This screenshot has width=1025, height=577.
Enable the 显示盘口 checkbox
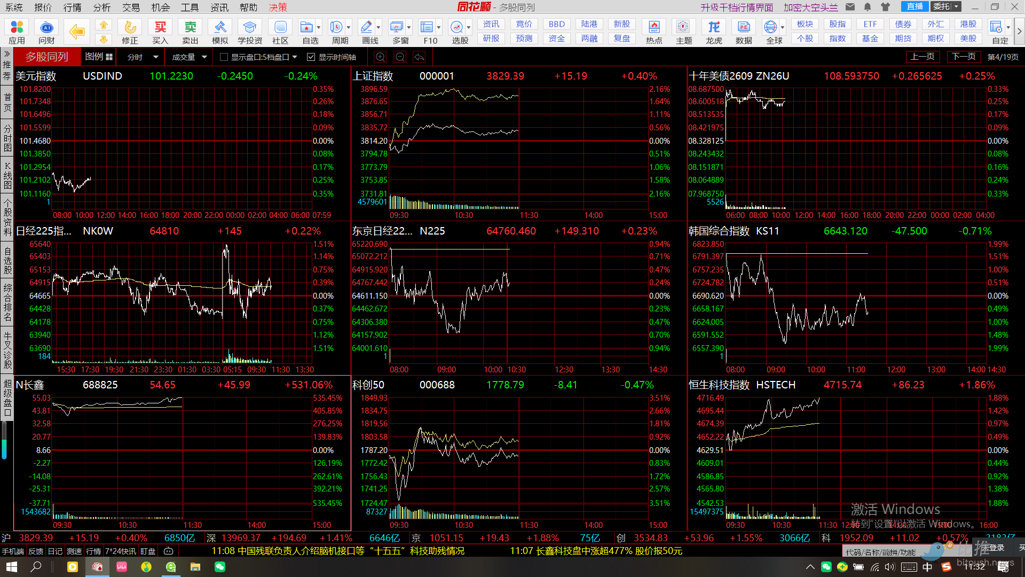click(224, 57)
